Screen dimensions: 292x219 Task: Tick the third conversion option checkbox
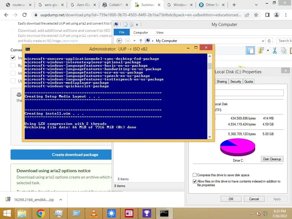[x=13, y=73]
